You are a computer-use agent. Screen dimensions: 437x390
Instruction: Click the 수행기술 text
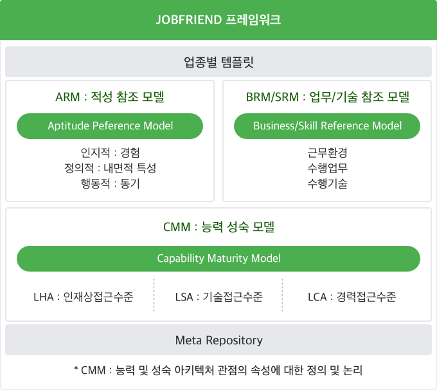[327, 183]
